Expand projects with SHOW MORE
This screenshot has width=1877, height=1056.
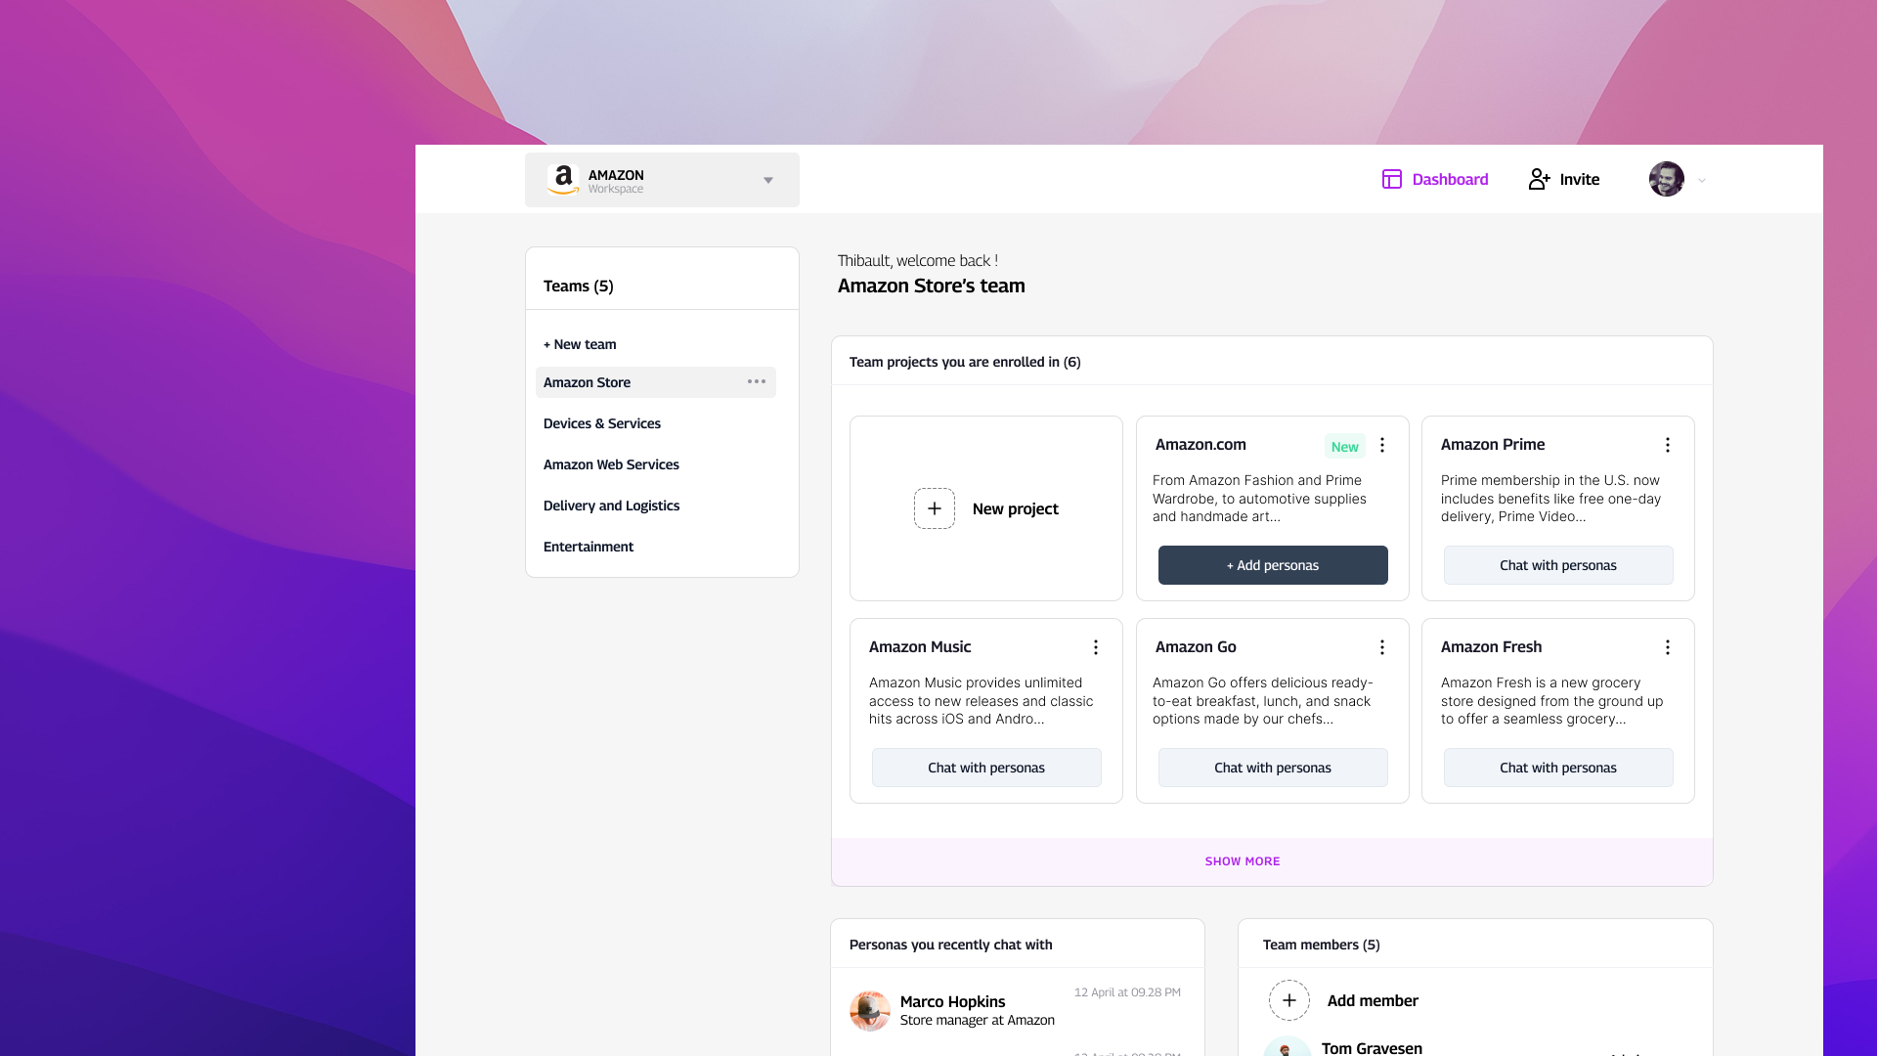tap(1243, 861)
